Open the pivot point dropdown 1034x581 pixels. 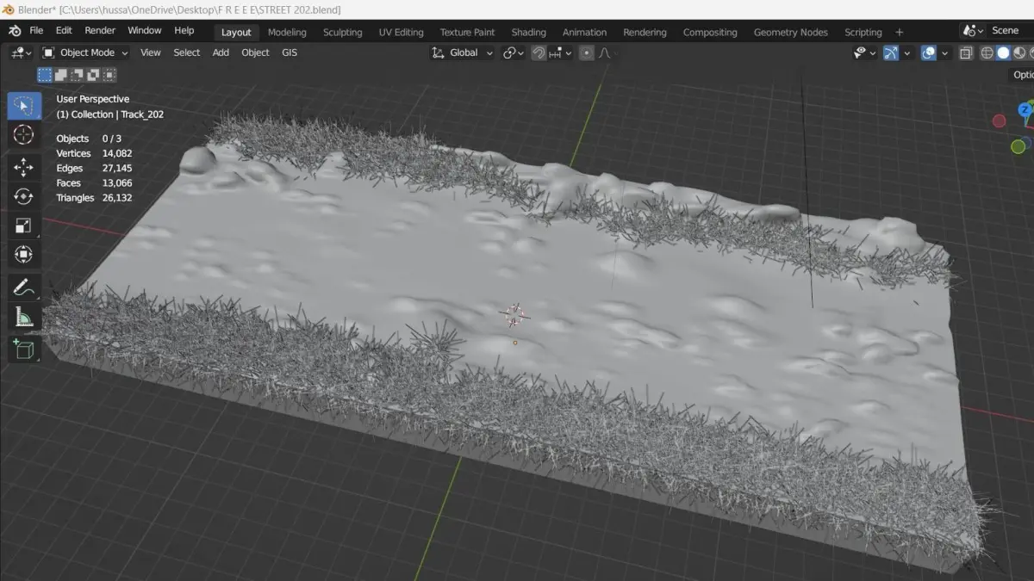click(x=514, y=53)
